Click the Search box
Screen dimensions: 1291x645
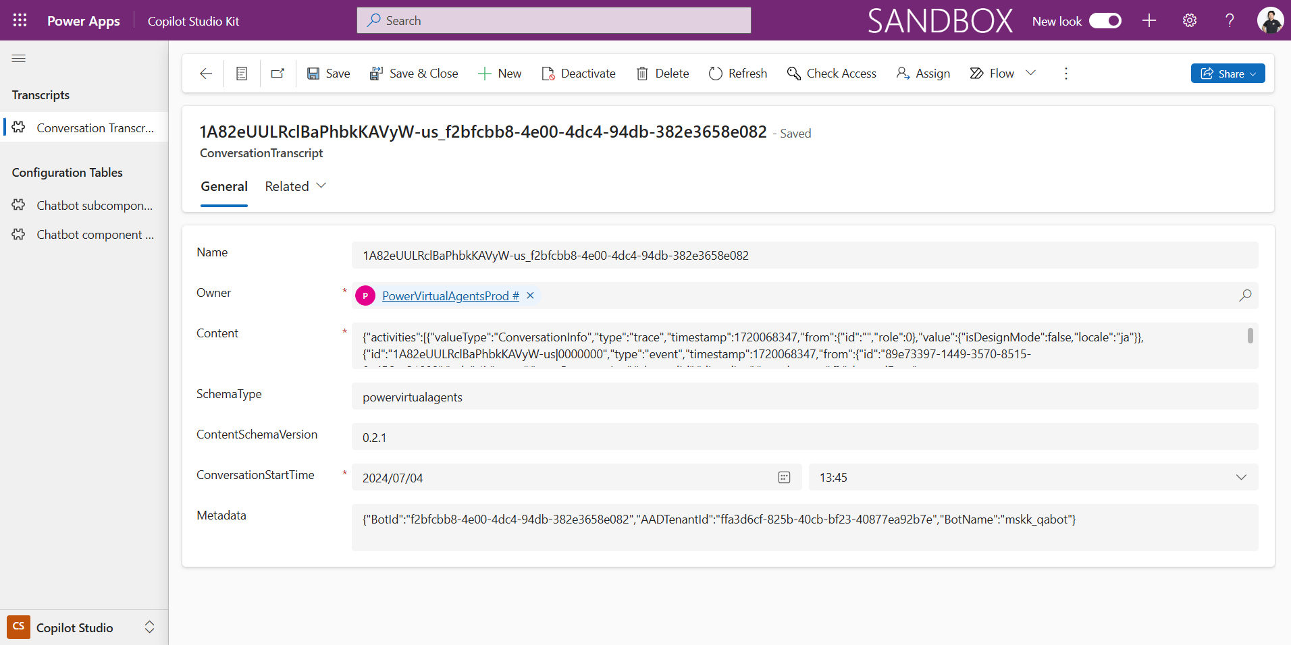(x=554, y=20)
